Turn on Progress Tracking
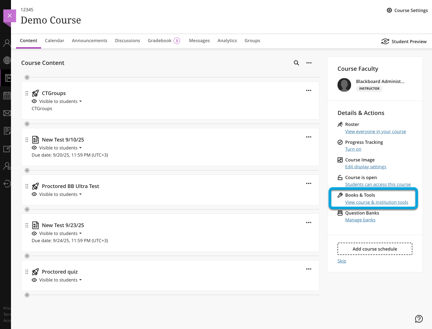Screen dimensions: 432x329 [353, 149]
